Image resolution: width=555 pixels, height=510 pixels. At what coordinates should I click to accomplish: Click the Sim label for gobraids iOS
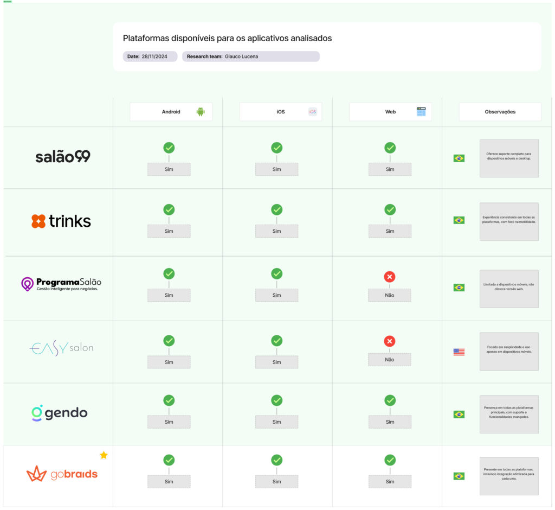click(277, 482)
